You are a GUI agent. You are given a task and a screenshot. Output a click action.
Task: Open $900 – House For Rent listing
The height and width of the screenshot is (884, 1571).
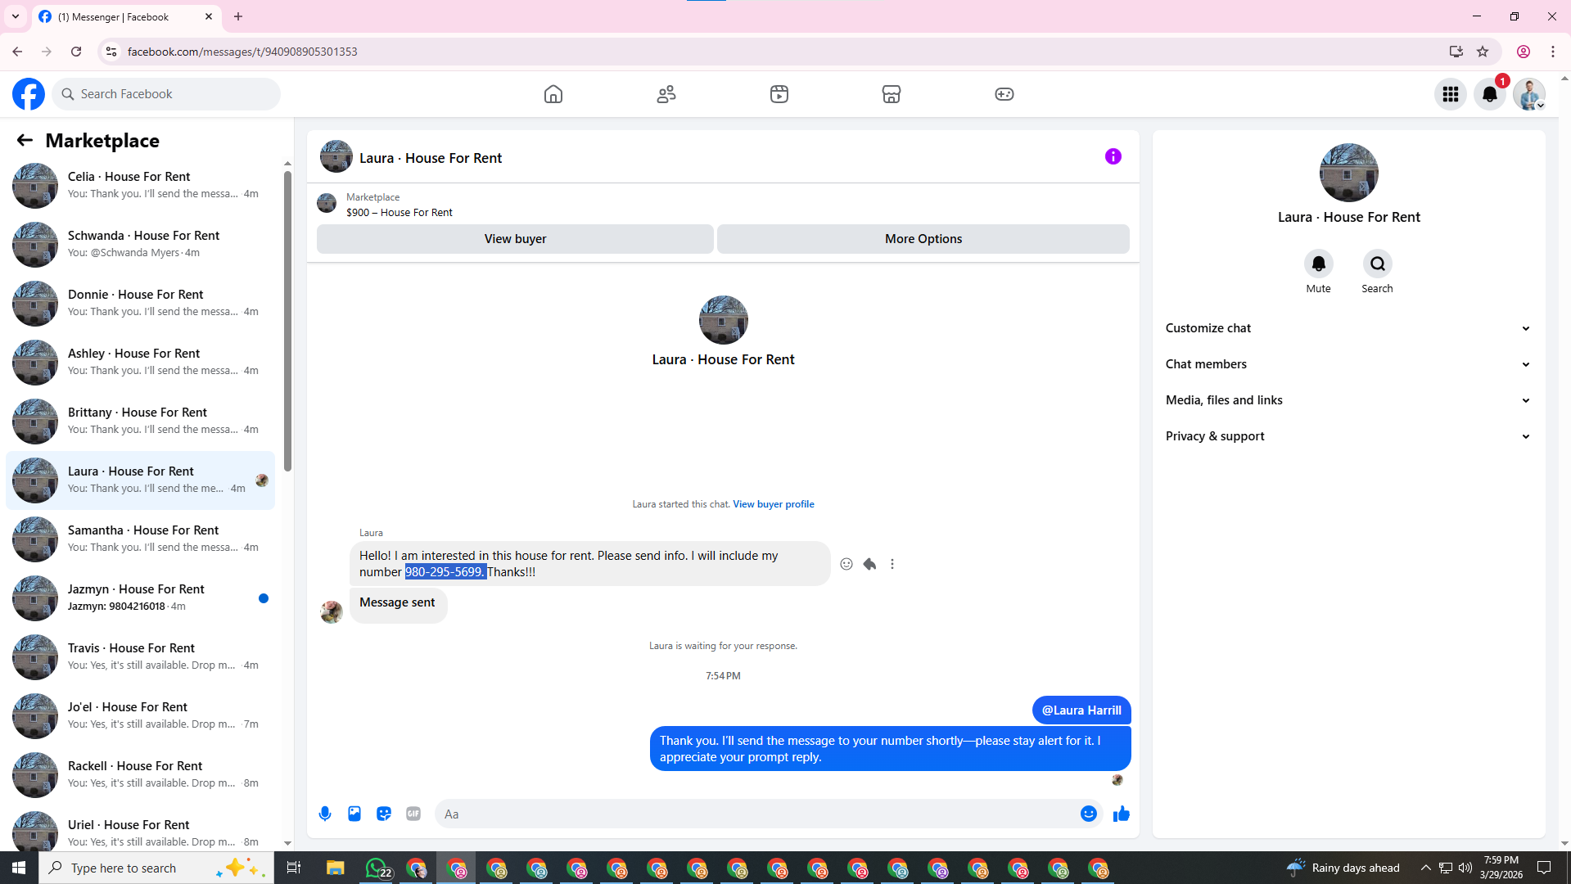click(400, 212)
